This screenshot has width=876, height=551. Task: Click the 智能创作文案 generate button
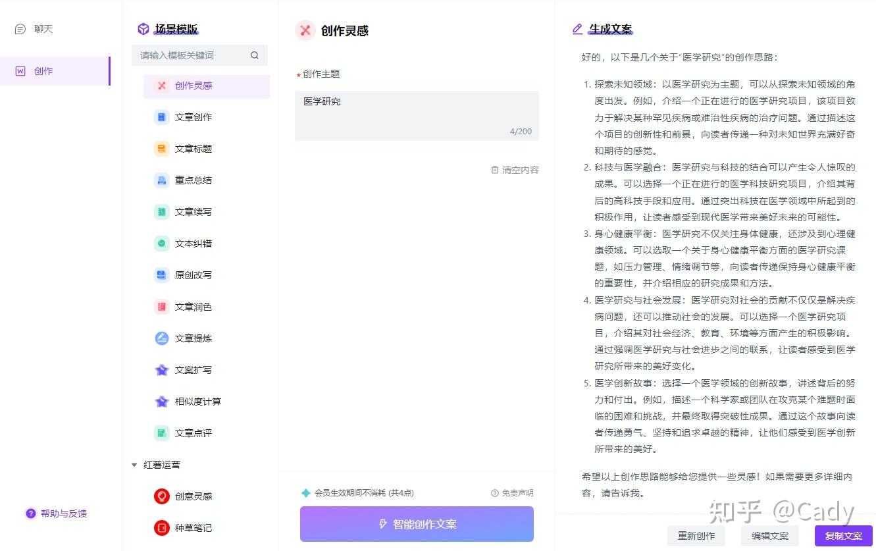point(417,524)
